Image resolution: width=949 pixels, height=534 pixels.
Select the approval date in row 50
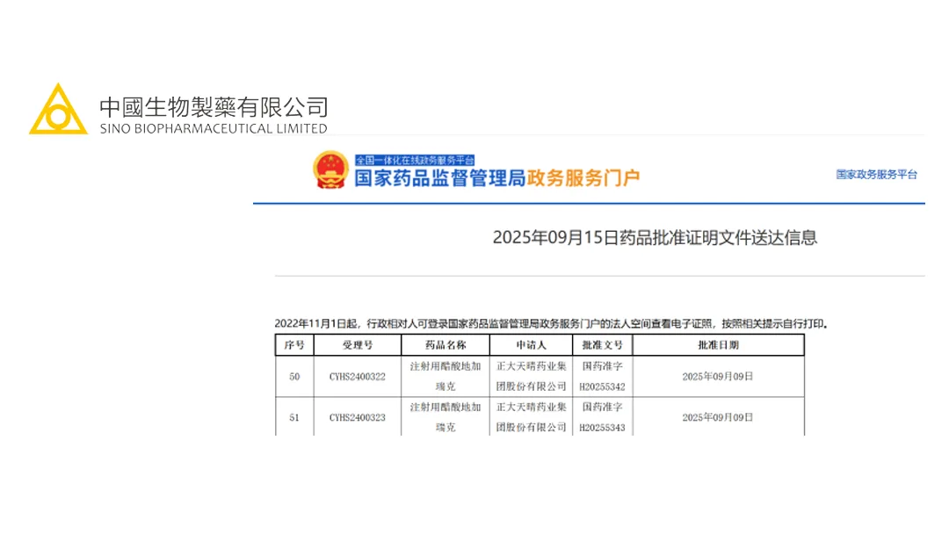pyautogui.click(x=717, y=377)
